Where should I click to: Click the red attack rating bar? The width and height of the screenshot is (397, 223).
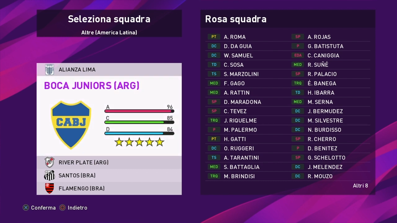coord(139,111)
